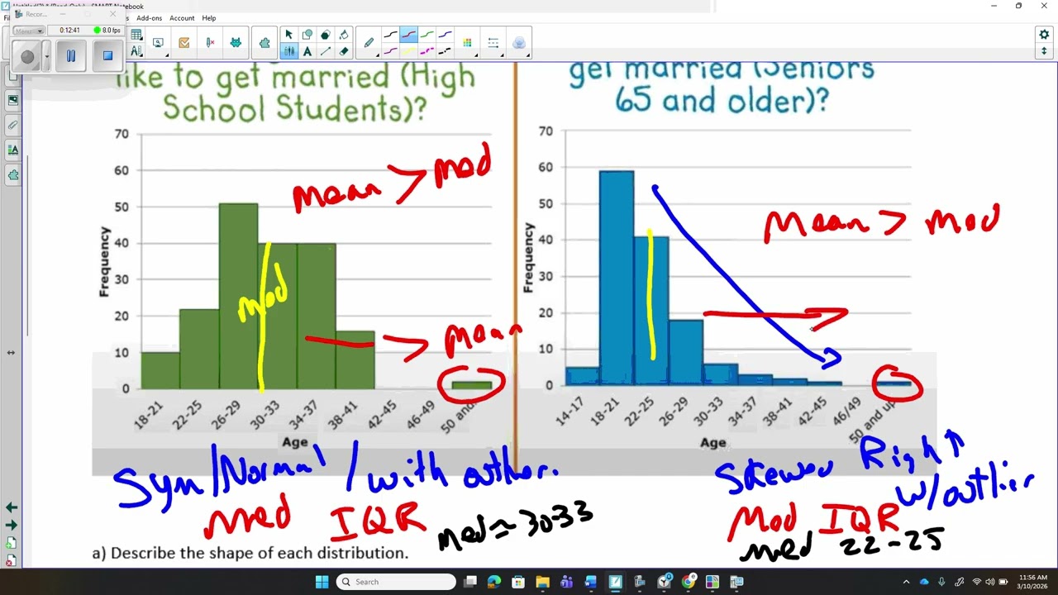Viewport: 1058px width, 595px height.
Task: Open the Attachments paperclip tab
Action: (x=12, y=125)
